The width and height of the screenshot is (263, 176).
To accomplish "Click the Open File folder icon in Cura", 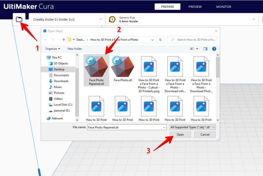I will [x=19, y=20].
